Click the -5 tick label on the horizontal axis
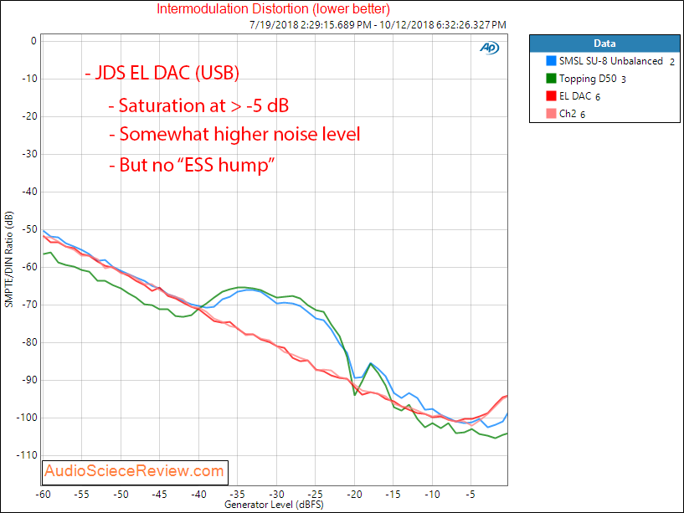Screen dimensions: 684x513 pyautogui.click(x=471, y=495)
